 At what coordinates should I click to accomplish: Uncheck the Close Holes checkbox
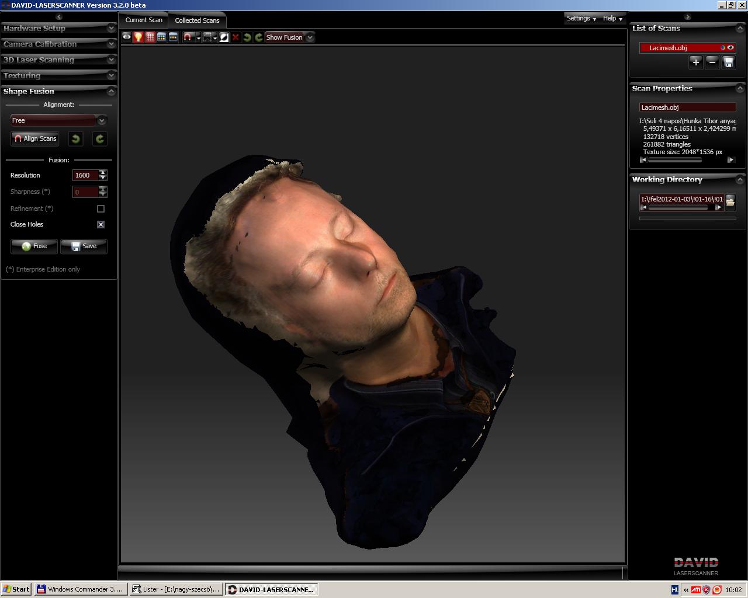click(x=101, y=224)
